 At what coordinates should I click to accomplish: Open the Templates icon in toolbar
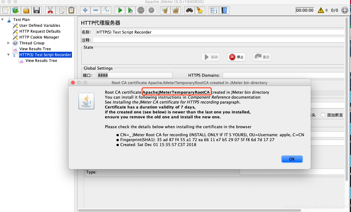15,10
